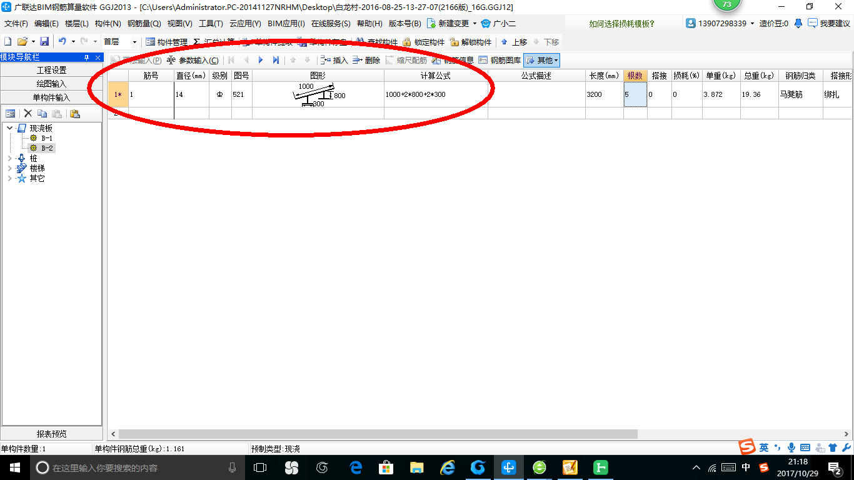The image size is (854, 480).
Task: Switch to 工程设置 navigation tab
Action: 51,70
